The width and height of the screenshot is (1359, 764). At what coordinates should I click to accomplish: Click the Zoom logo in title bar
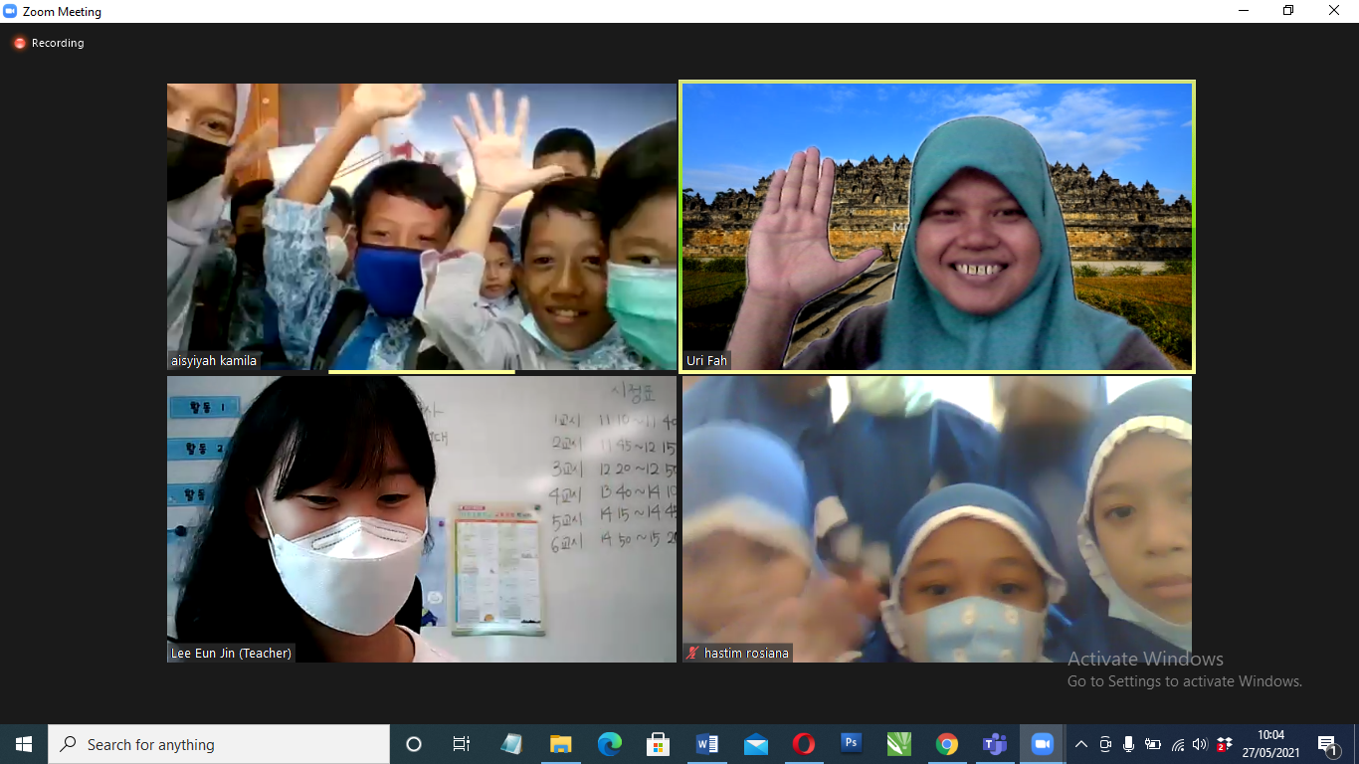[10, 12]
